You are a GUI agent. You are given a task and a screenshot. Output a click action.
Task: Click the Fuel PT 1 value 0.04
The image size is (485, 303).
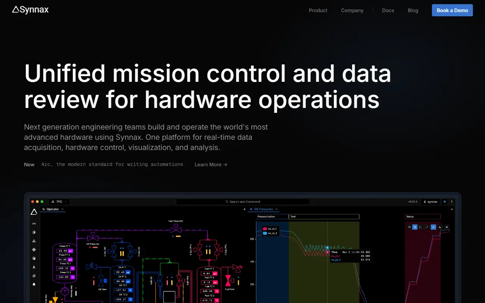point(207,273)
